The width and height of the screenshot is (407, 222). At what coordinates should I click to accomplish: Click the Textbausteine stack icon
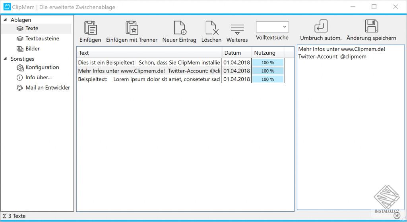20,39
